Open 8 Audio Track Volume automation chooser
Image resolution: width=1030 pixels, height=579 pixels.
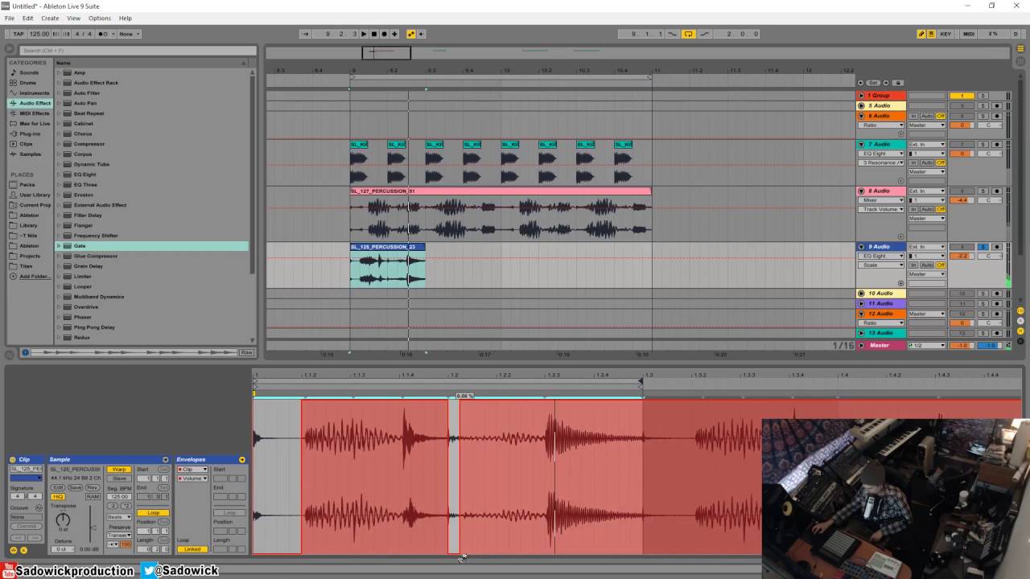pos(882,209)
